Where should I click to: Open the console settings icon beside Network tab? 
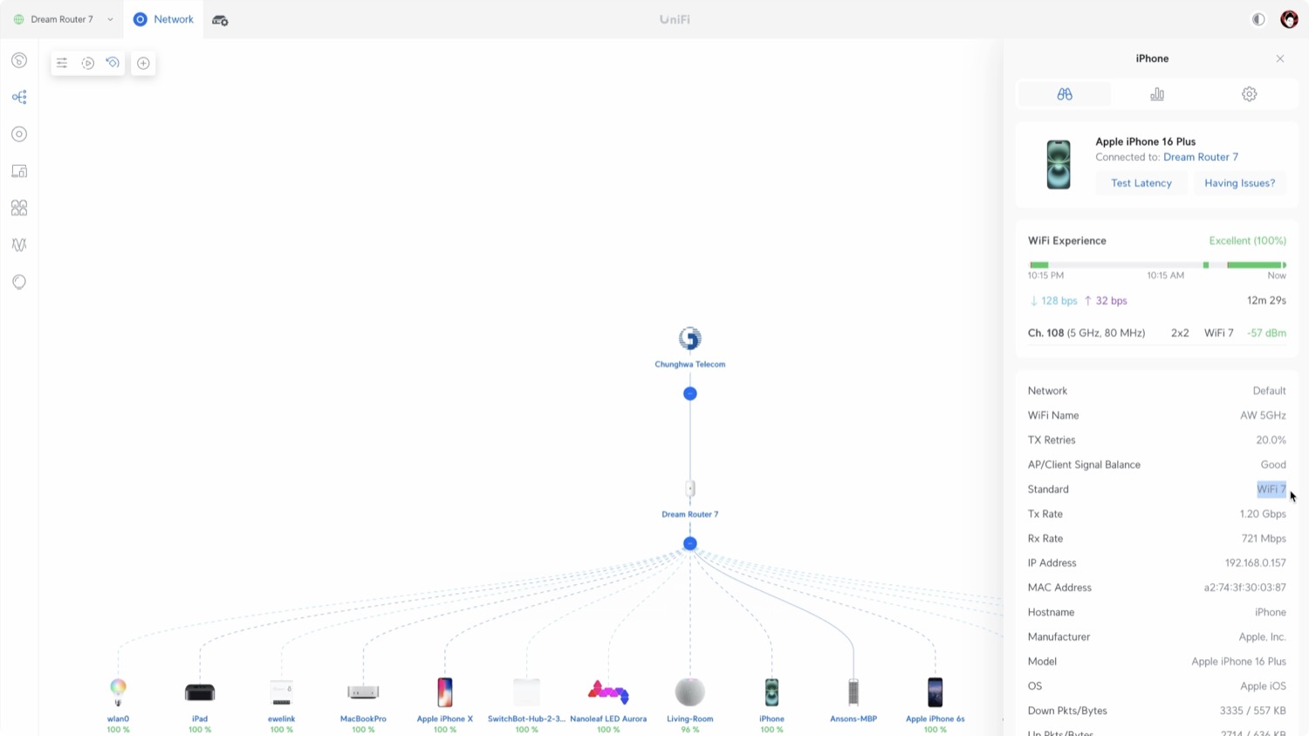[x=220, y=20]
